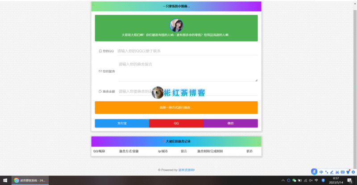357x185 pixels.
Task: Open the IME settings gear
Action: pos(353,172)
